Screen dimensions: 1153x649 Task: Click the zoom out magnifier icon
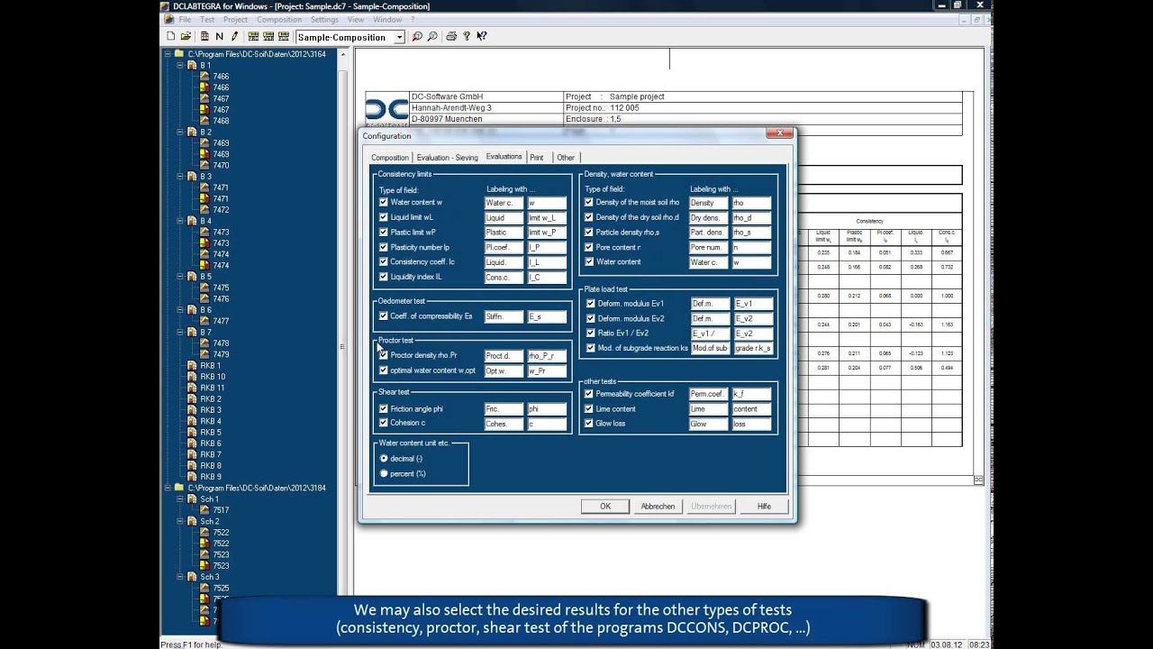pyautogui.click(x=432, y=37)
